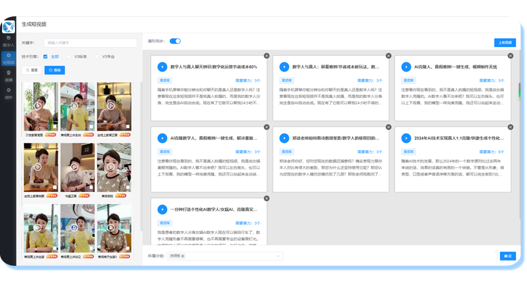Check the V3专业 engine option

97,56
